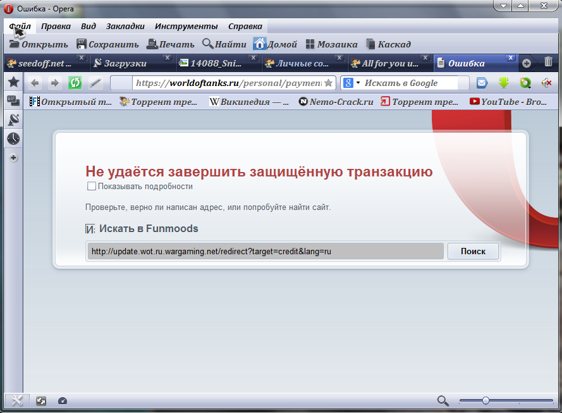The height and width of the screenshot is (413, 562).
Task: Click the Opera logo in the title bar
Action: pyautogui.click(x=9, y=9)
